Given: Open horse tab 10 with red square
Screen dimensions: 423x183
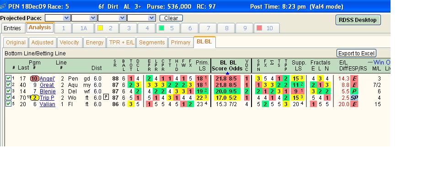Looking at the screenshot, I should [x=267, y=28].
